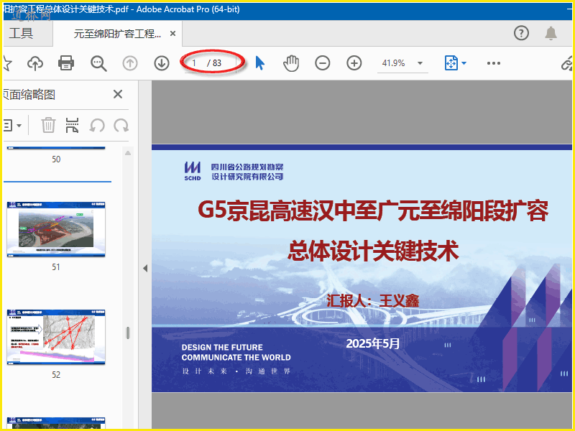575x431 pixels.
Task: Open thumbnail panel options dropdown
Action: coord(19,126)
